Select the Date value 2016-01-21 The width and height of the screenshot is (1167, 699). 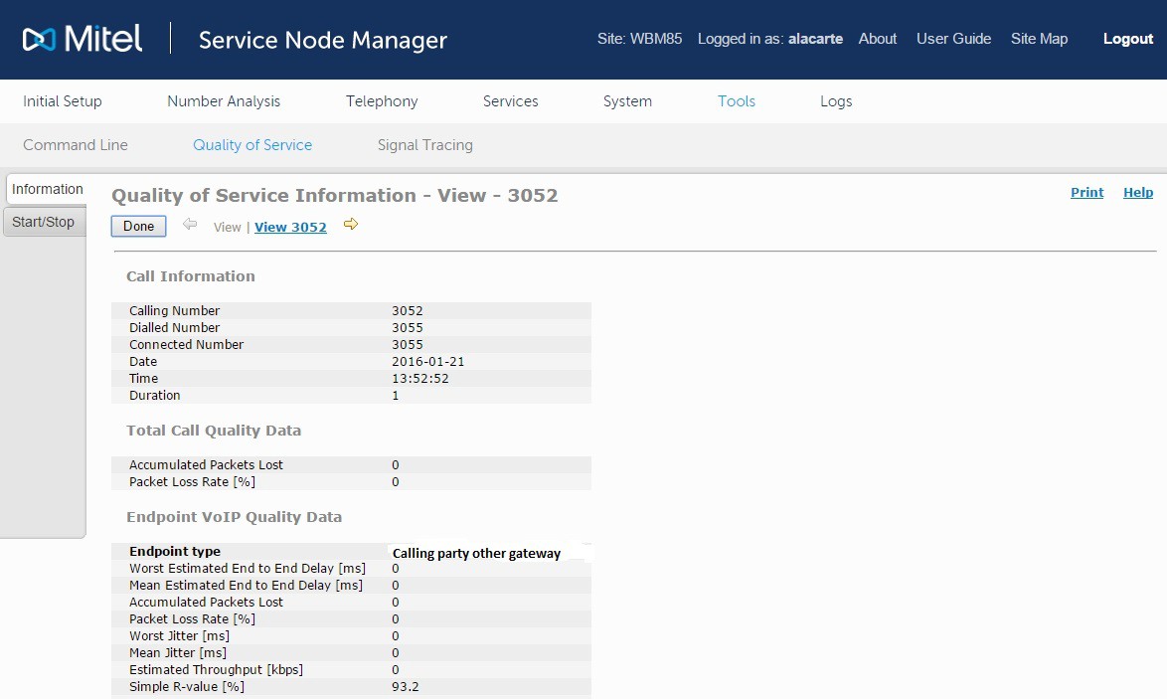(428, 362)
